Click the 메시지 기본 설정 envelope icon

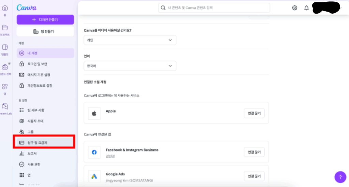(x=21, y=75)
